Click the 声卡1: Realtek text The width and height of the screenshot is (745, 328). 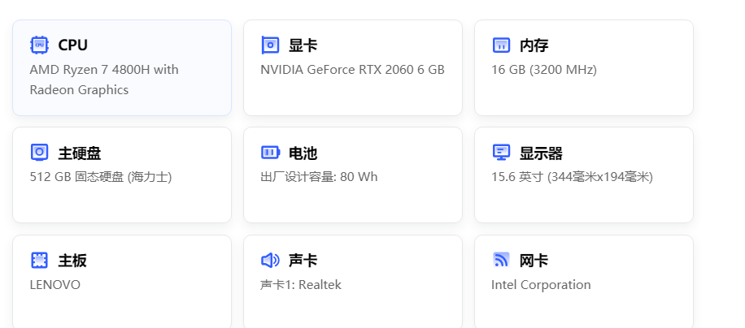coord(300,284)
